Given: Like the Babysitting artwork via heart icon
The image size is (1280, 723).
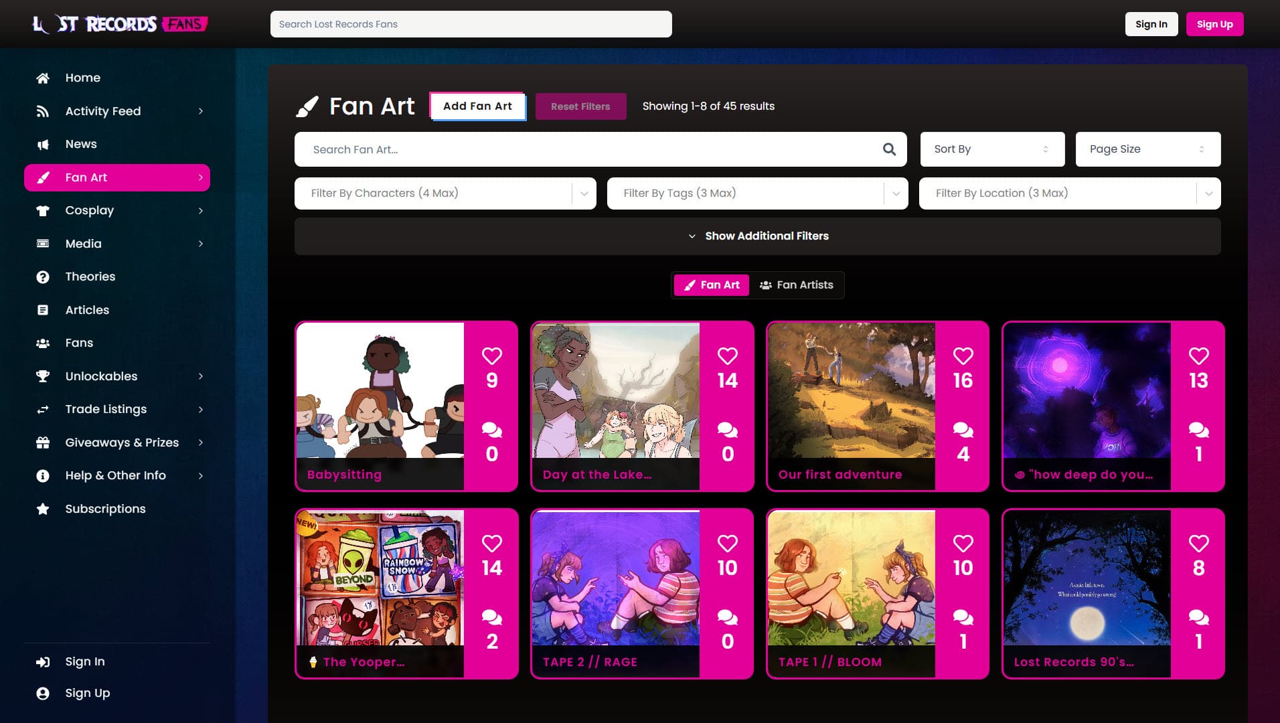Looking at the screenshot, I should click(492, 355).
